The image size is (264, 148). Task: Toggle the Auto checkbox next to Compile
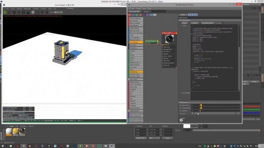(223, 23)
